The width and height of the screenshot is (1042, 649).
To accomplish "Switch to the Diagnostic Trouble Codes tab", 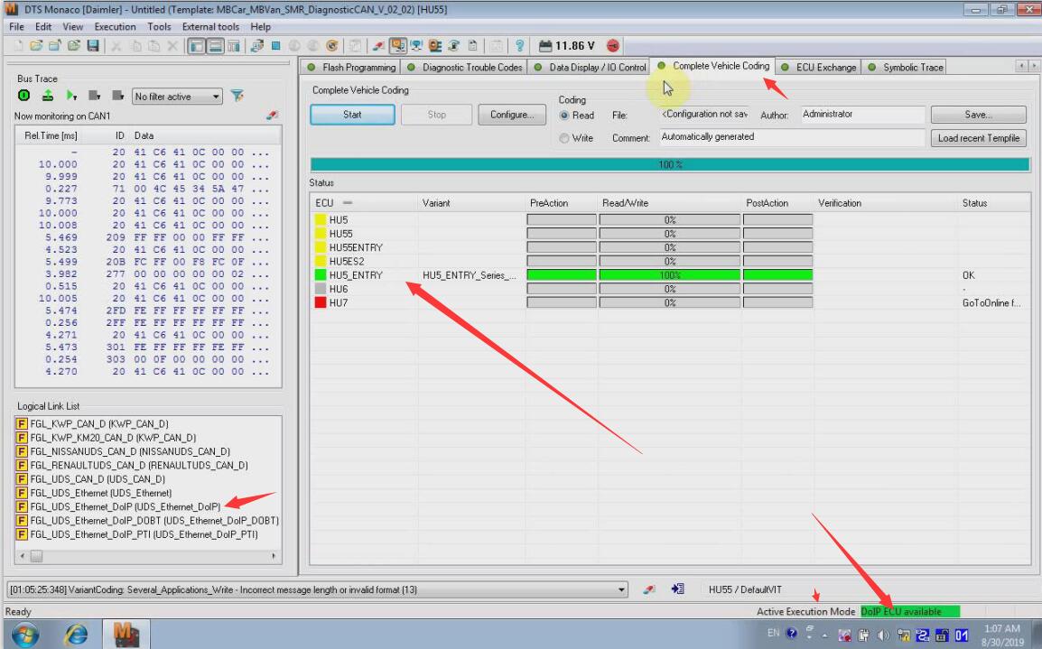I will pyautogui.click(x=466, y=68).
